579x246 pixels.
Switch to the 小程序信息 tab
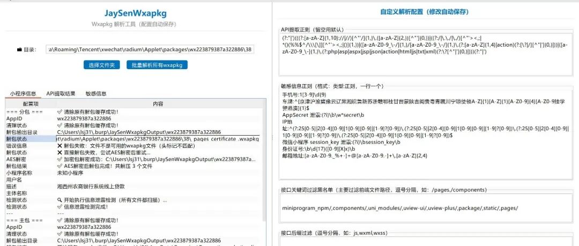23,94
